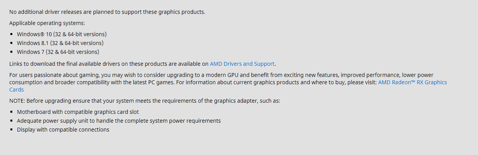Viewport: 478px width, 155px height.
Task: Click the Adequate power supply unit item
Action: [118, 121]
